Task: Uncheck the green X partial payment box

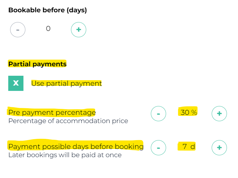Action: (16, 83)
